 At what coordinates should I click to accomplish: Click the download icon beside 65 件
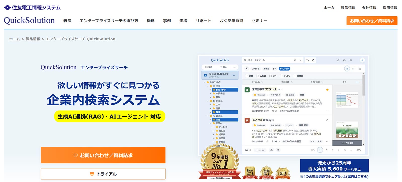point(271,150)
